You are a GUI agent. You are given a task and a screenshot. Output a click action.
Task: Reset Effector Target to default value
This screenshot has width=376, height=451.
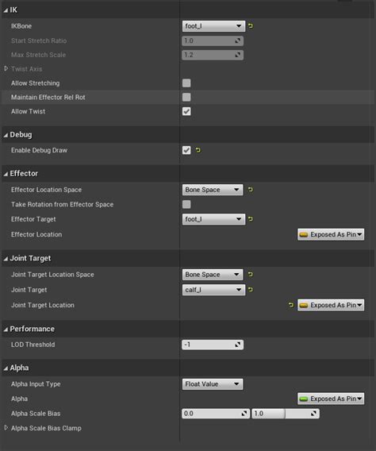click(x=251, y=219)
